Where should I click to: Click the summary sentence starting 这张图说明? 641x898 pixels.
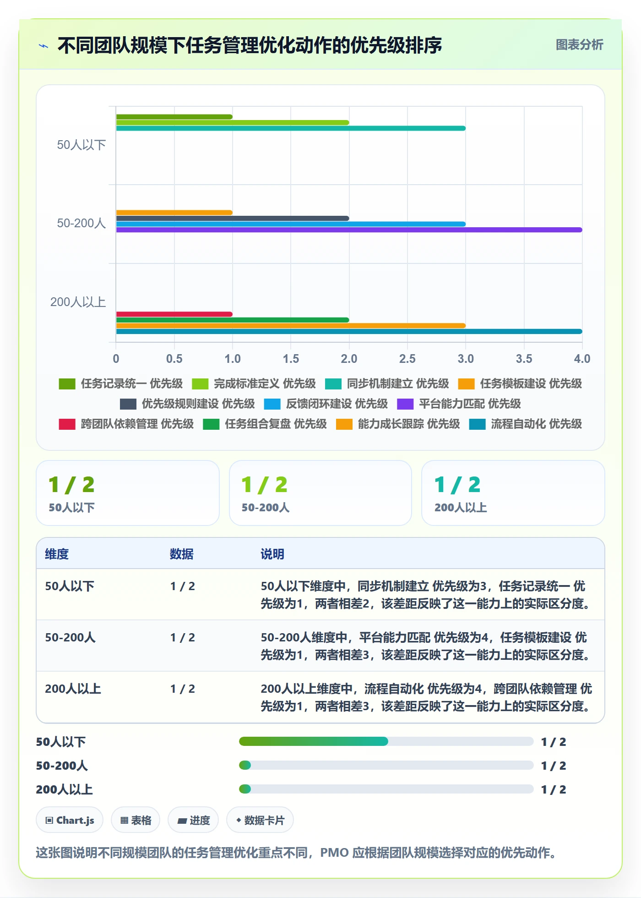point(296,853)
